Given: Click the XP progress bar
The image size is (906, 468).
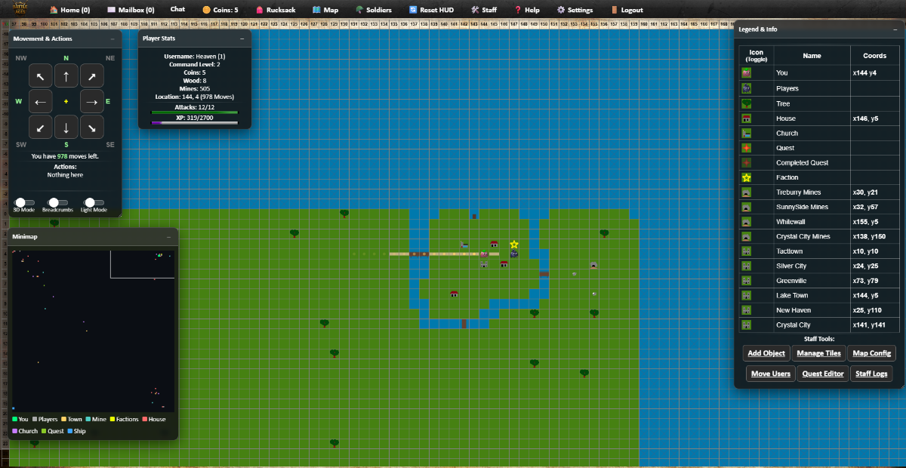Looking at the screenshot, I should [x=195, y=122].
